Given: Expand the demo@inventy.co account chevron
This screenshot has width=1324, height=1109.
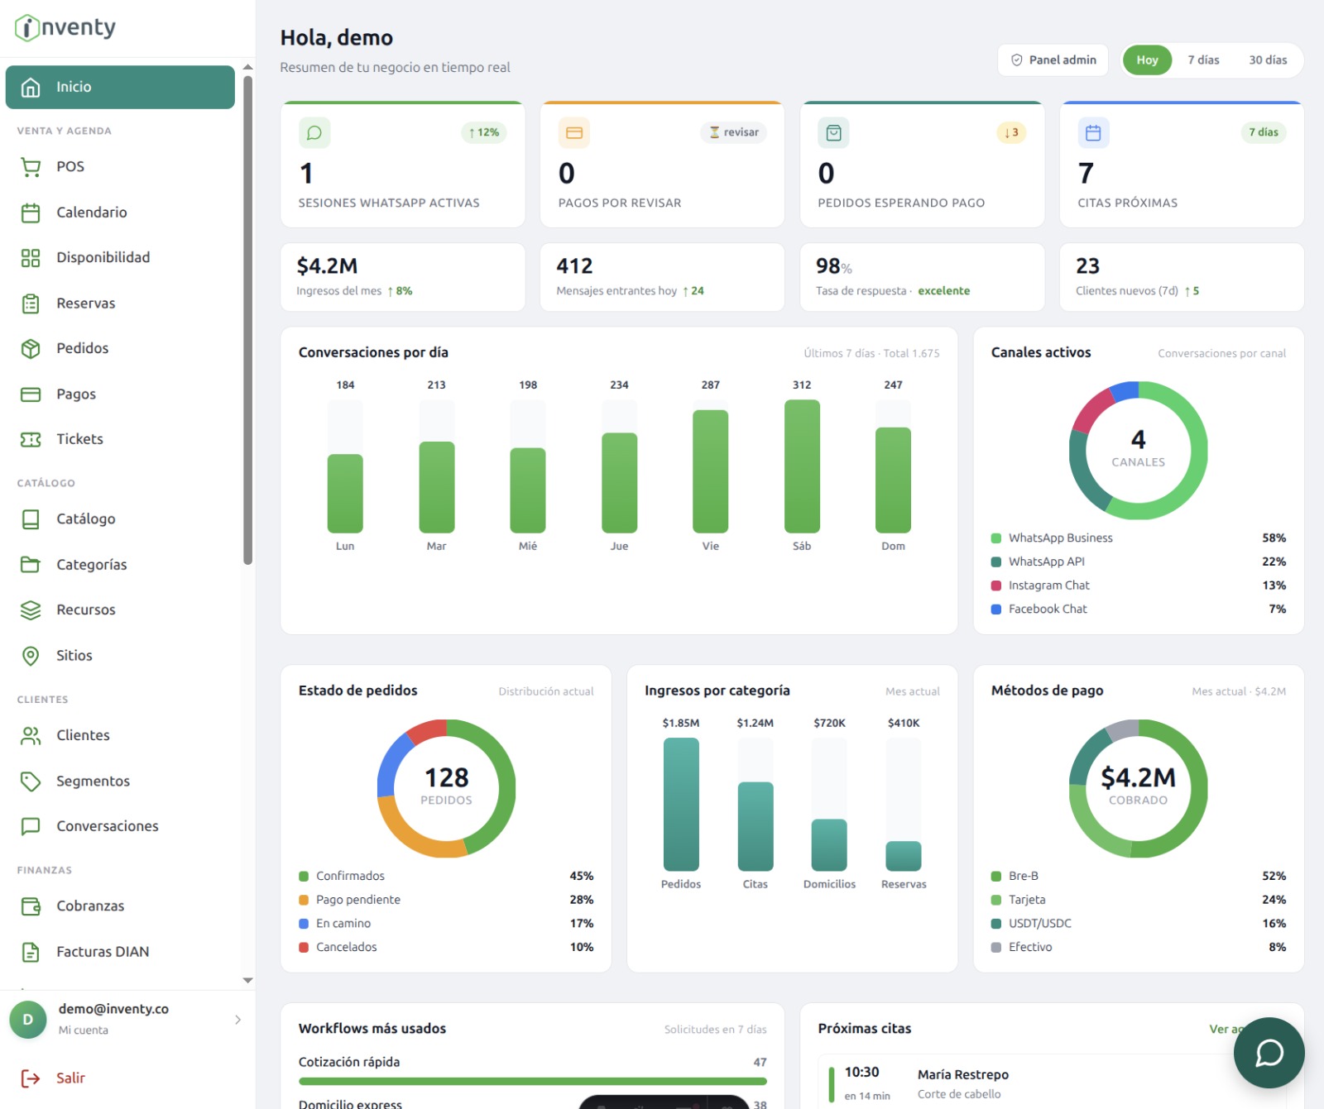Looking at the screenshot, I should coord(237,1019).
